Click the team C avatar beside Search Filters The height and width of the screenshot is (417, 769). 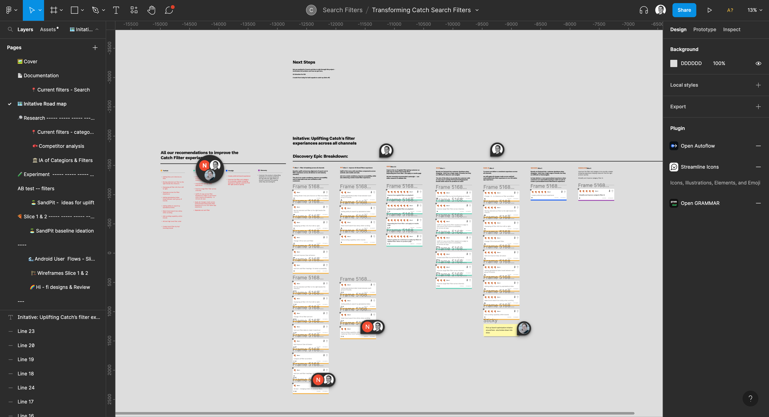[x=311, y=10]
